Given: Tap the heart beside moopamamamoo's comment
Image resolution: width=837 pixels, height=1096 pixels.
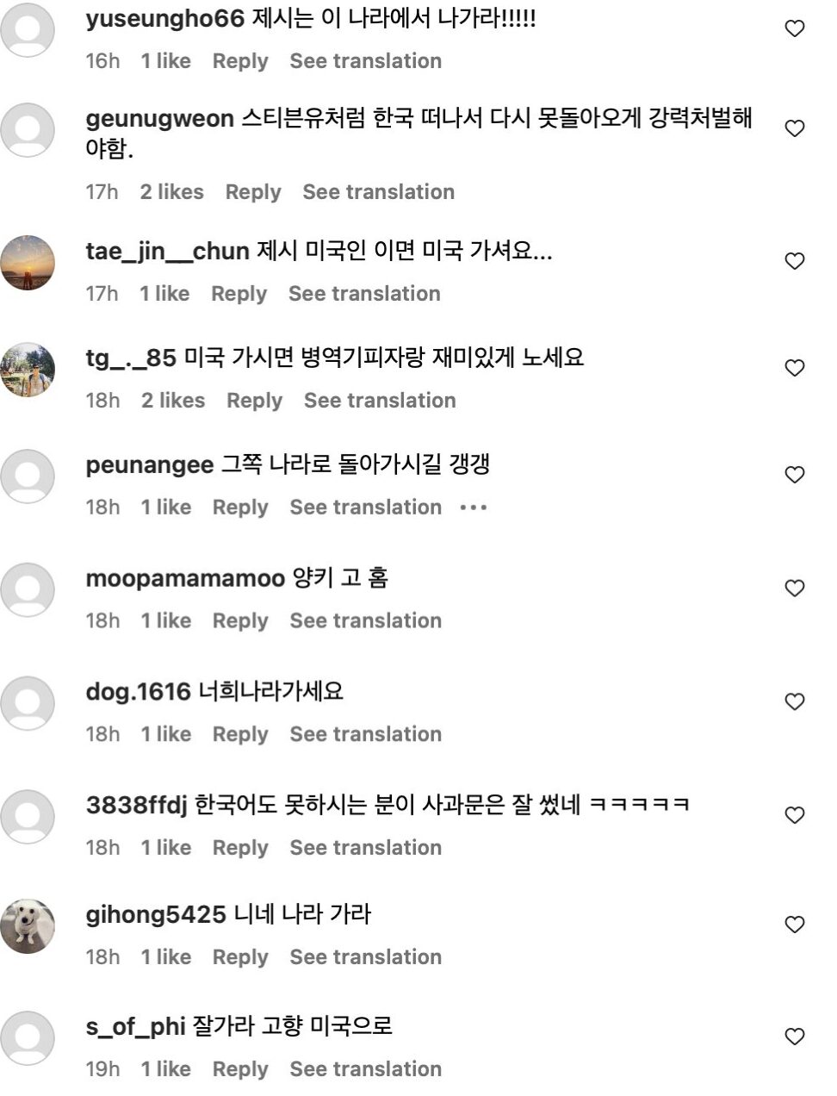Looking at the screenshot, I should point(794,588).
